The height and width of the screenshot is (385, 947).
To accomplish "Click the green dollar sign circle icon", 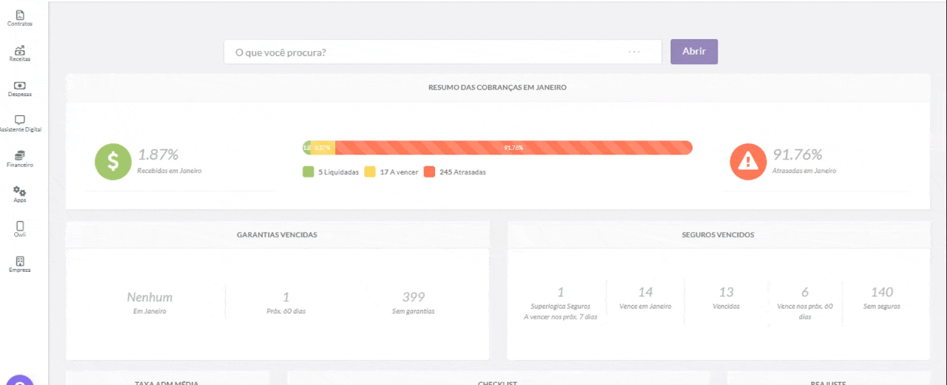I will [x=113, y=162].
